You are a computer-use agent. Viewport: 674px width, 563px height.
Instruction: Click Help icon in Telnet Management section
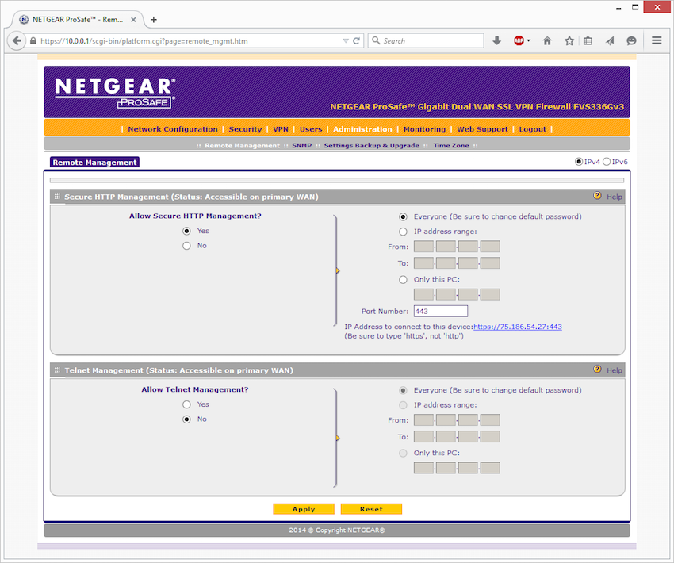click(x=597, y=369)
